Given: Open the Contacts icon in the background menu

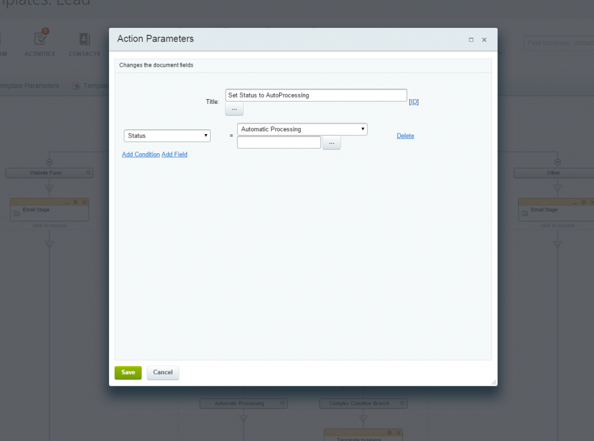Looking at the screenshot, I should click(85, 44).
